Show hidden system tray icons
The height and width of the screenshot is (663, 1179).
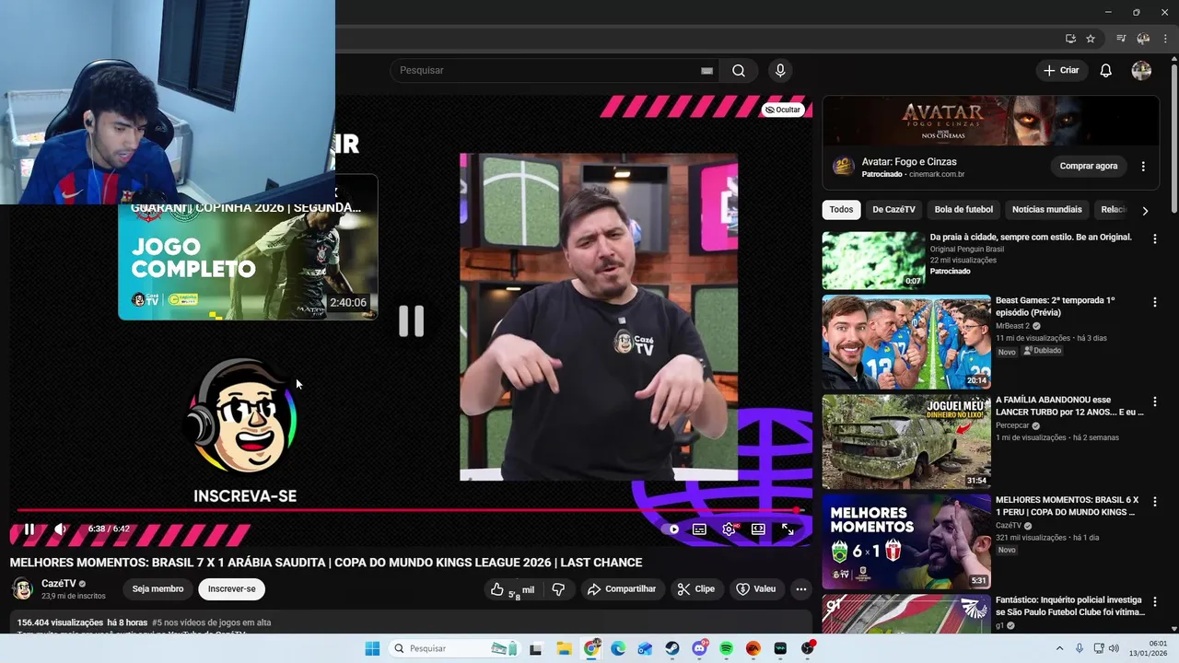click(1059, 648)
